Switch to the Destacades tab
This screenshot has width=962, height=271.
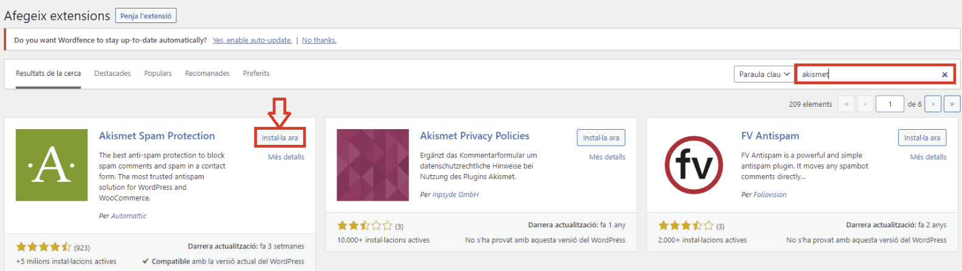click(x=112, y=73)
